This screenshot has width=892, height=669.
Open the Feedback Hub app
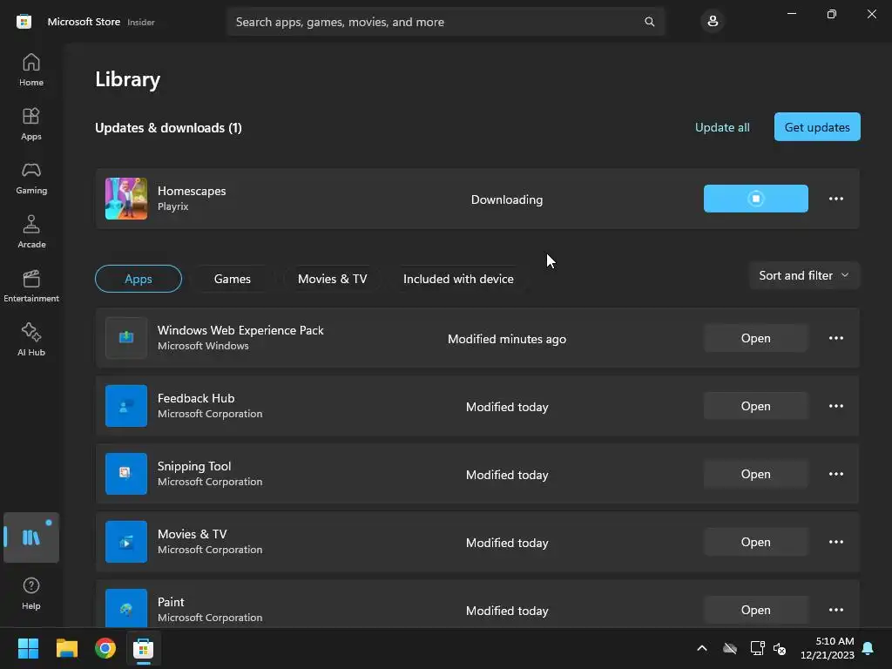click(755, 406)
